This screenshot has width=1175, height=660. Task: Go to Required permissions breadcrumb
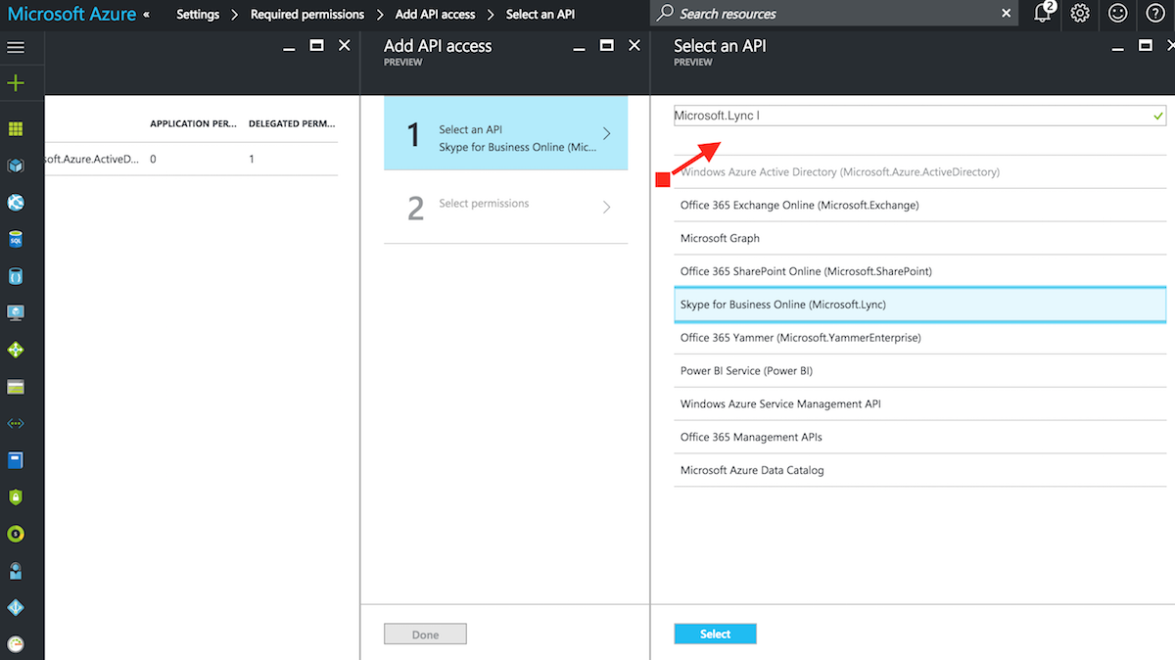tap(307, 15)
